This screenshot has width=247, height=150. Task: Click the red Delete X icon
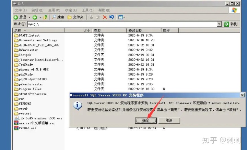tap(105, 17)
